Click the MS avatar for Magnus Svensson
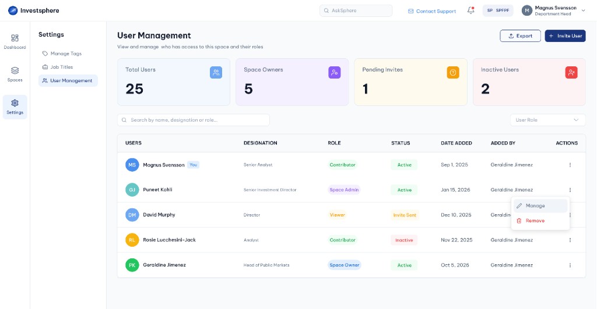 coord(132,165)
